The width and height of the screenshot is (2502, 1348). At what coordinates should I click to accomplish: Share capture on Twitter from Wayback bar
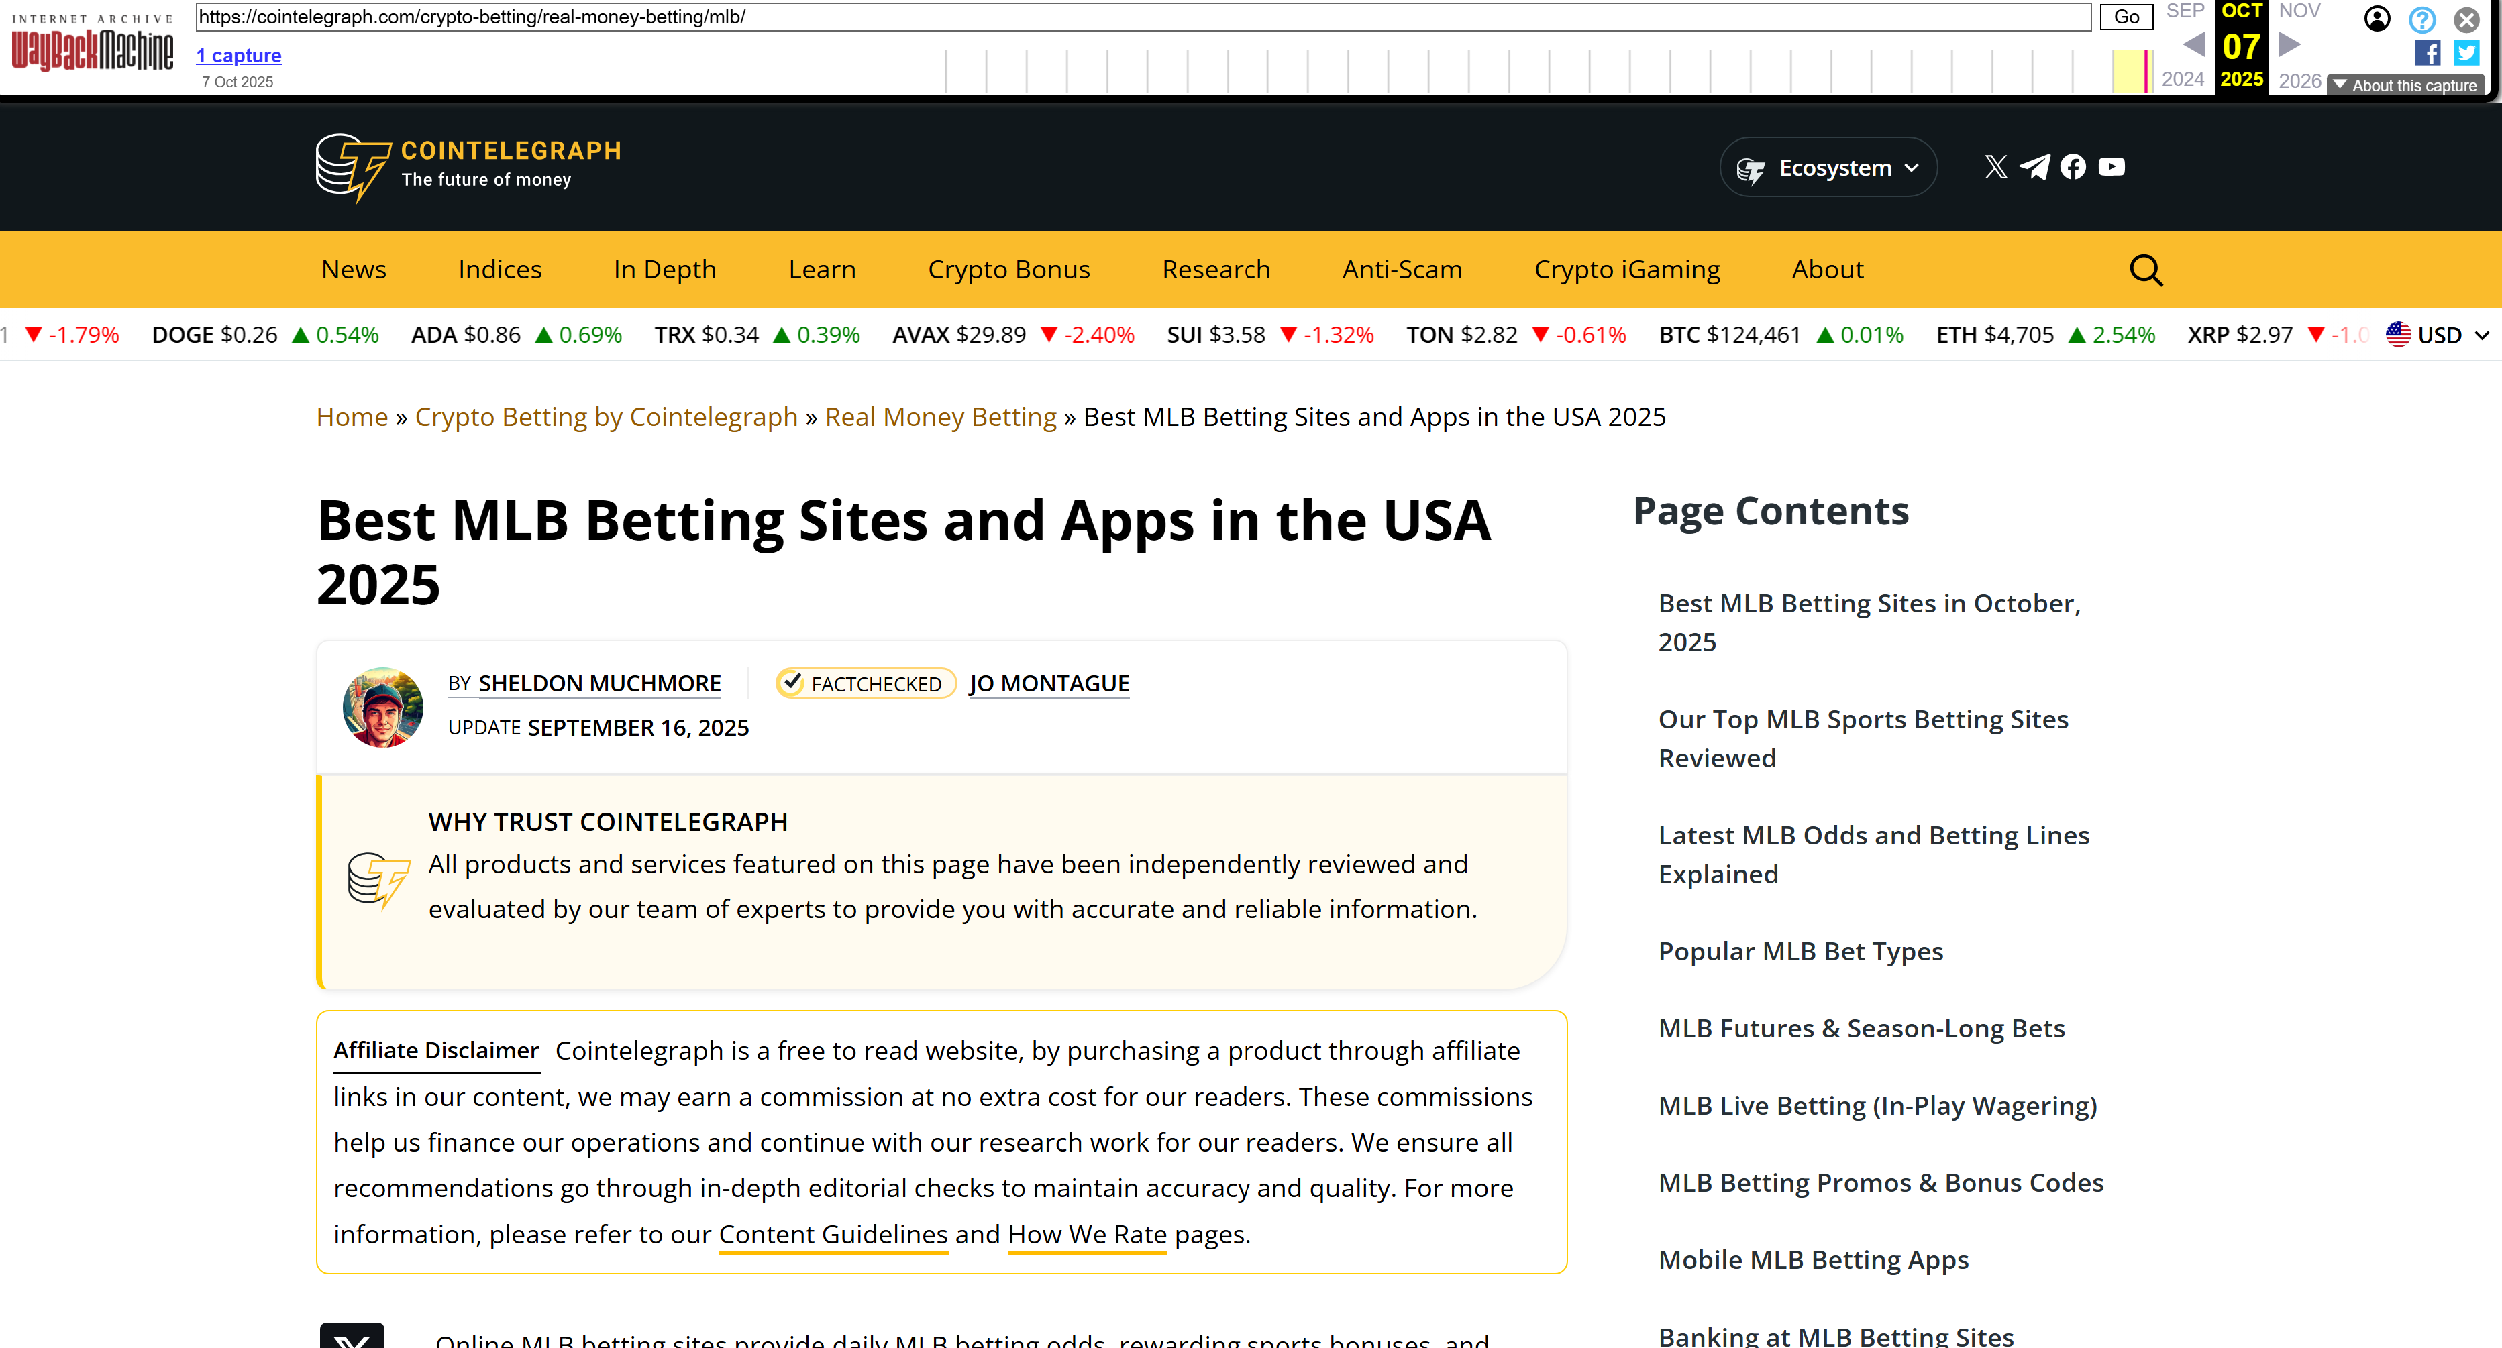tap(2466, 52)
